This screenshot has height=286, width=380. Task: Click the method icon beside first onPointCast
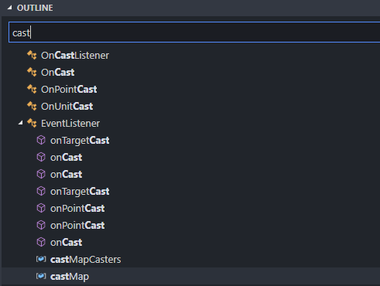pos(41,208)
